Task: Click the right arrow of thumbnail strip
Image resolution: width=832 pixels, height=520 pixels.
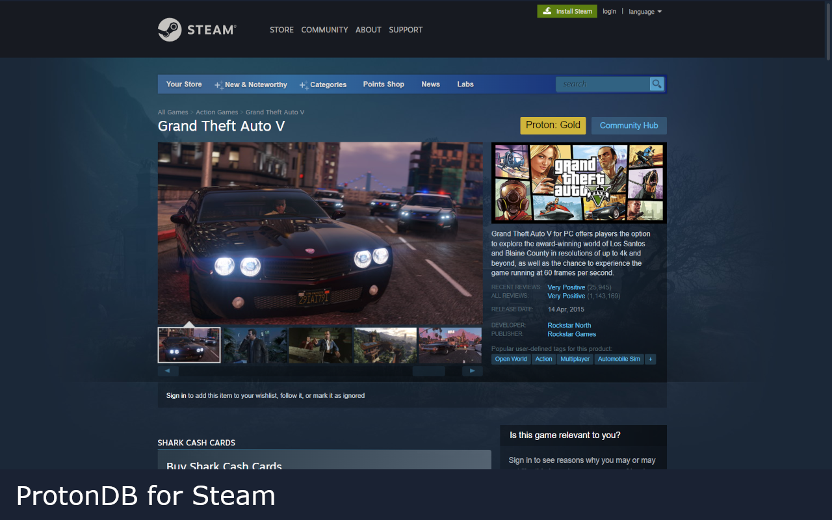Action: click(x=473, y=370)
